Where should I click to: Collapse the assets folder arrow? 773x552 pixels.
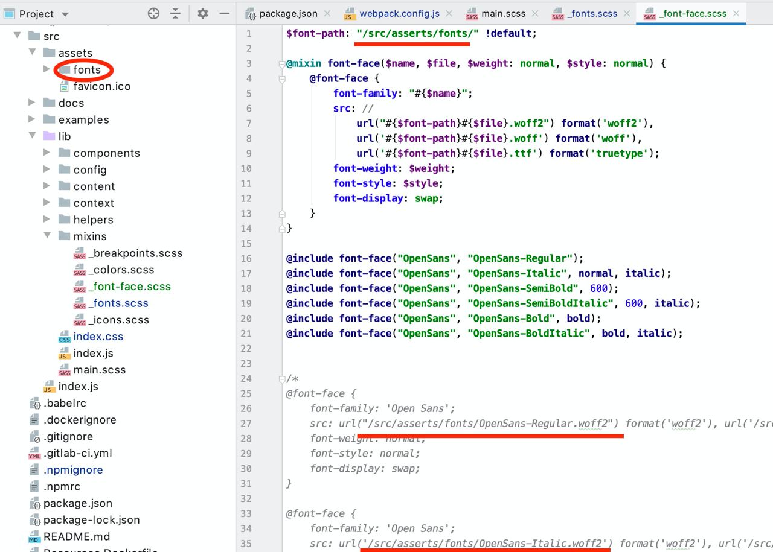click(32, 52)
